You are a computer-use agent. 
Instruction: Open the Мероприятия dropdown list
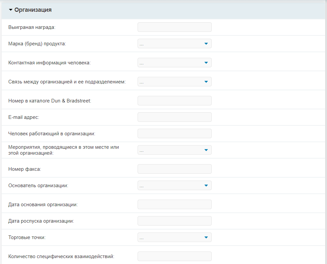(x=175, y=150)
